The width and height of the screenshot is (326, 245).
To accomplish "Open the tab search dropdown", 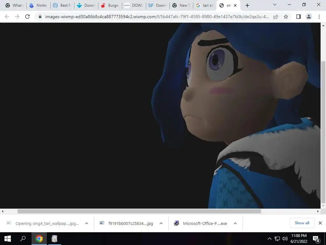I will [x=275, y=4].
